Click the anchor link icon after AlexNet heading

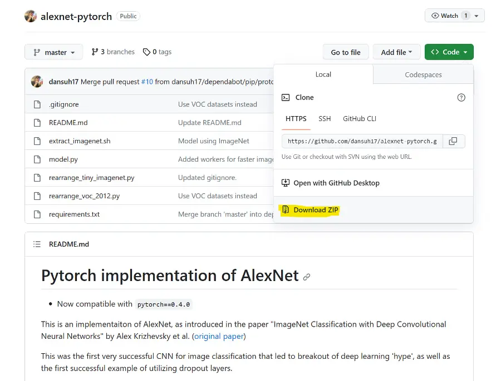pos(307,277)
